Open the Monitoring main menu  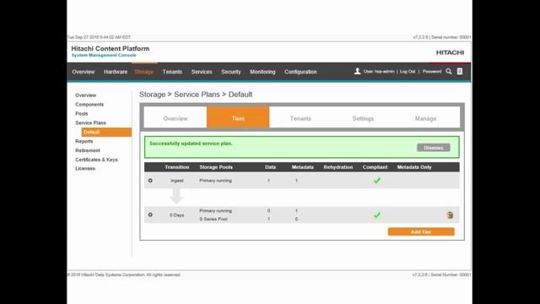click(262, 72)
